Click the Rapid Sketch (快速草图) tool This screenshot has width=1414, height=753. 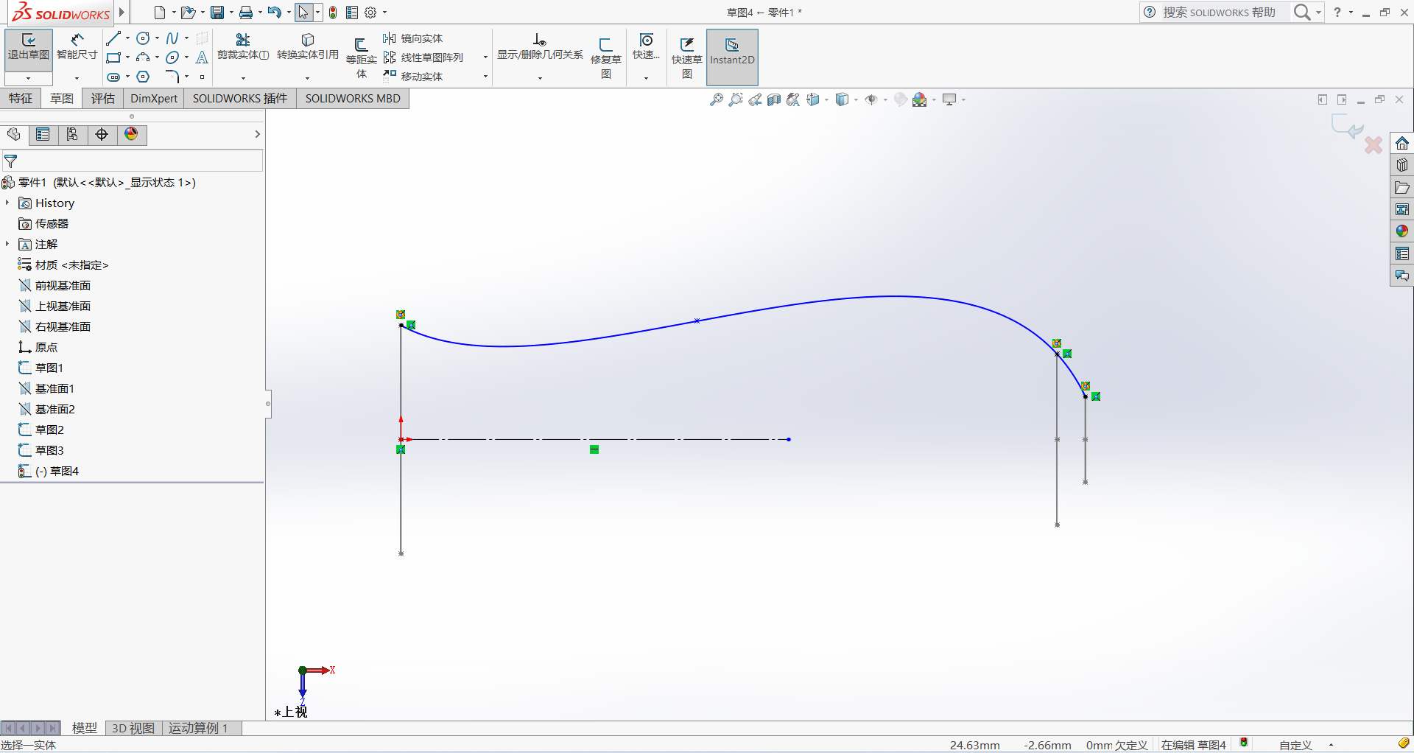[x=686, y=57]
